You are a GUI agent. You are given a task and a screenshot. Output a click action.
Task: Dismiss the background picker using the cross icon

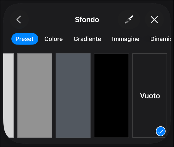[154, 19]
